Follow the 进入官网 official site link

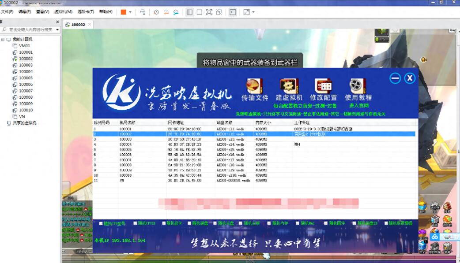(x=359, y=105)
